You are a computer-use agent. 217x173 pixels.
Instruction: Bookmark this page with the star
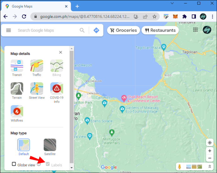tap(154, 17)
